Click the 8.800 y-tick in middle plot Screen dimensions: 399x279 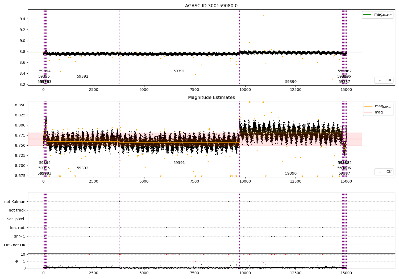[x=20, y=125]
